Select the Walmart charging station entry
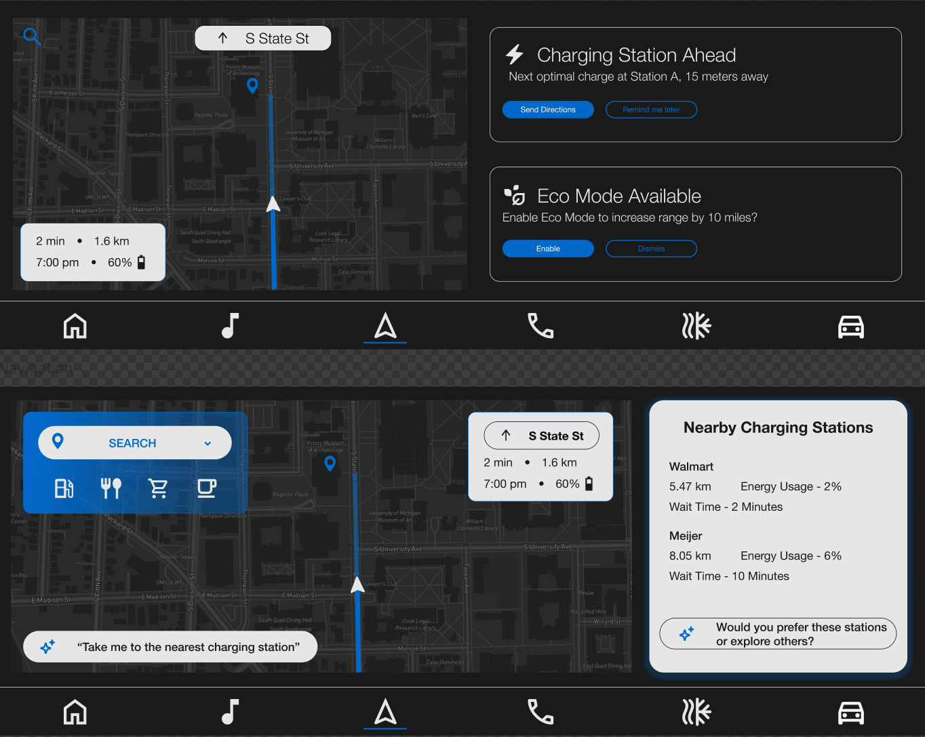This screenshot has width=925, height=737. (691, 467)
